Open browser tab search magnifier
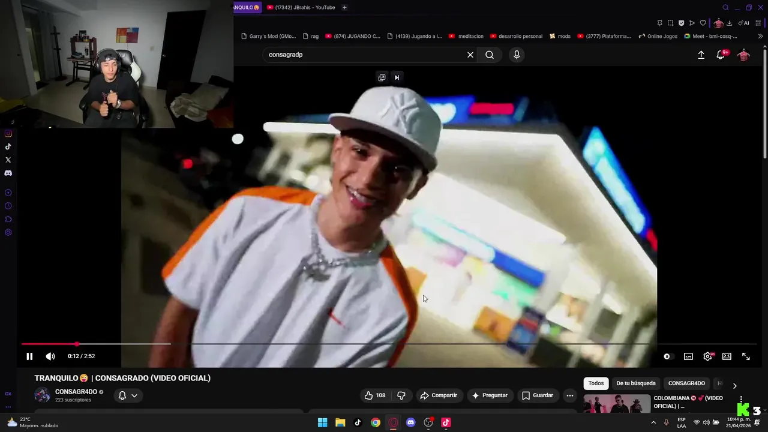This screenshot has height=432, width=768. click(725, 7)
